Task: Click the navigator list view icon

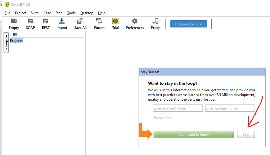Action: [15, 35]
